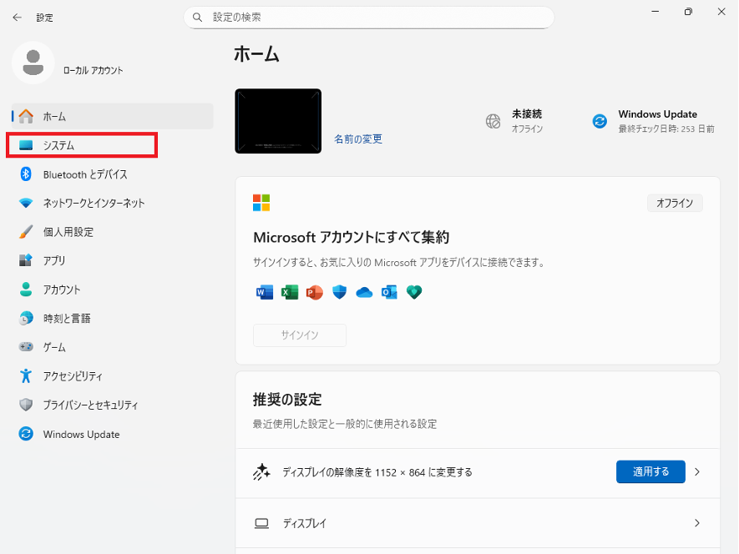
Task: Click the Family Safety heart icon
Action: pos(414,293)
